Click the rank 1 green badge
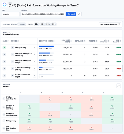 click(4, 48)
